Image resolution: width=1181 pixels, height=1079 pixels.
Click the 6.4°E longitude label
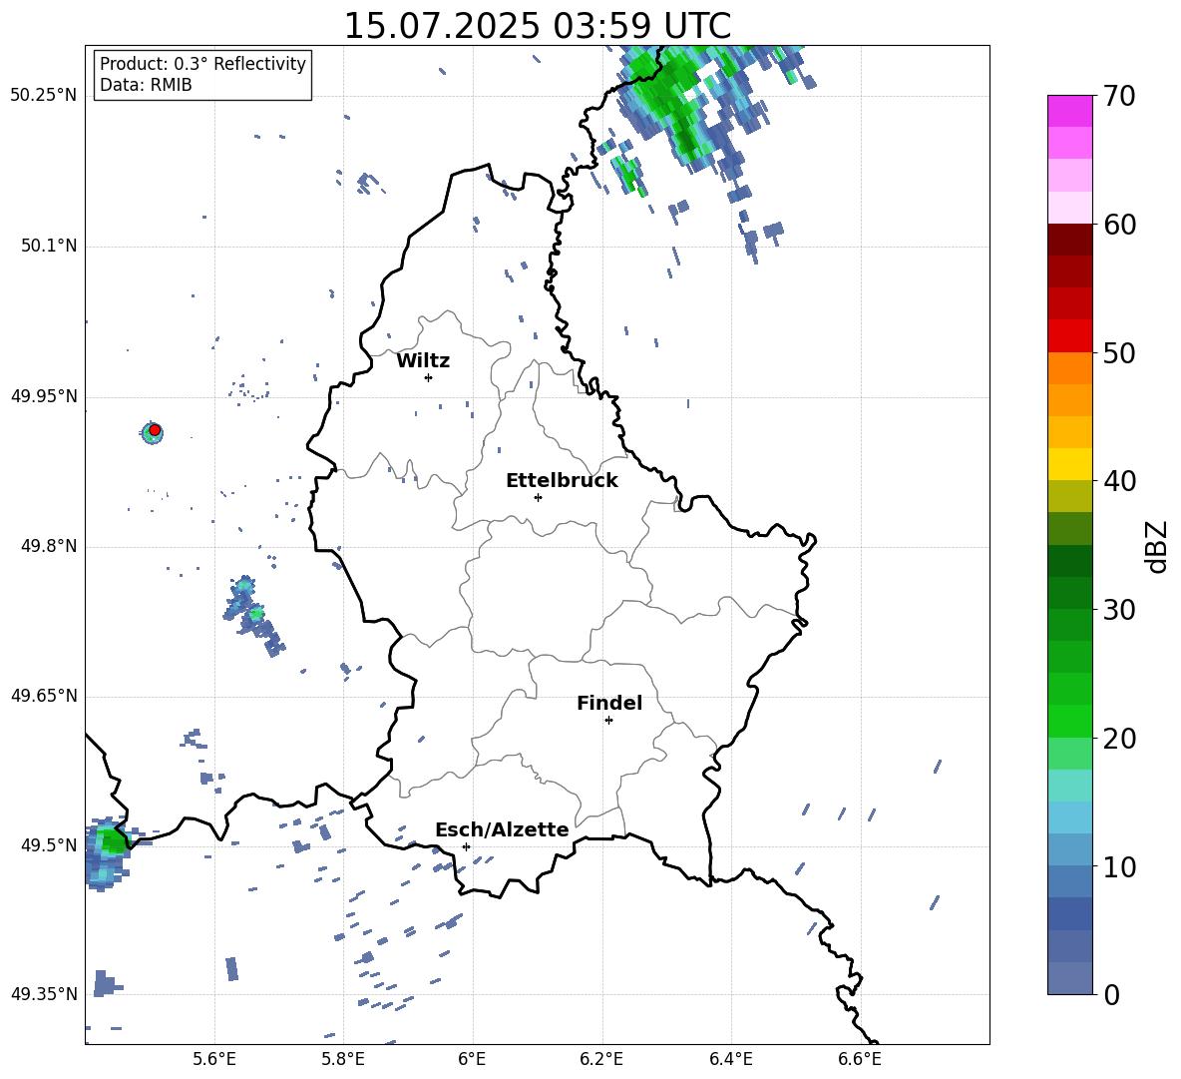coord(730,1059)
